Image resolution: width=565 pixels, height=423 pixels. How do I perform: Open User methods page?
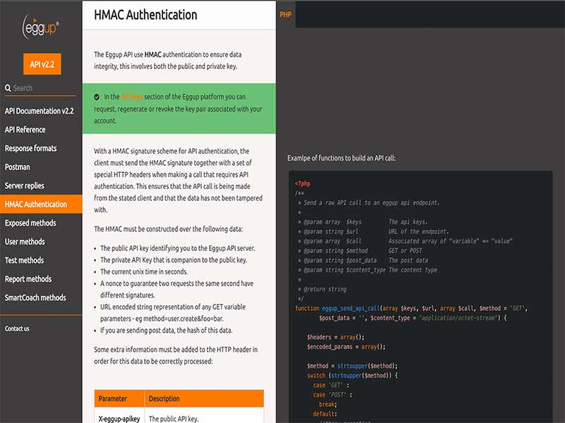[x=25, y=242]
